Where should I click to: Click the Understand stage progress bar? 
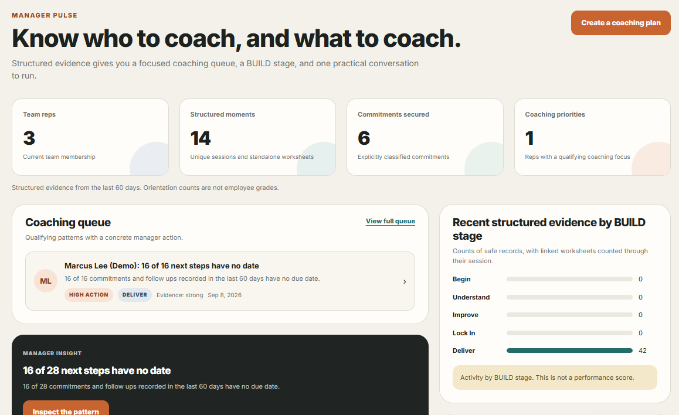point(569,297)
